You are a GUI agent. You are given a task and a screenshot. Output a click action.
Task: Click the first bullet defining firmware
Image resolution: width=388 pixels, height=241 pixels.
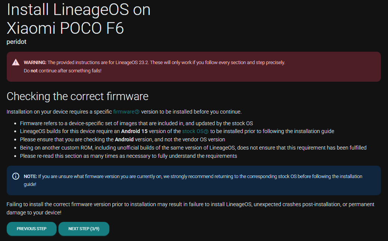coord(138,123)
